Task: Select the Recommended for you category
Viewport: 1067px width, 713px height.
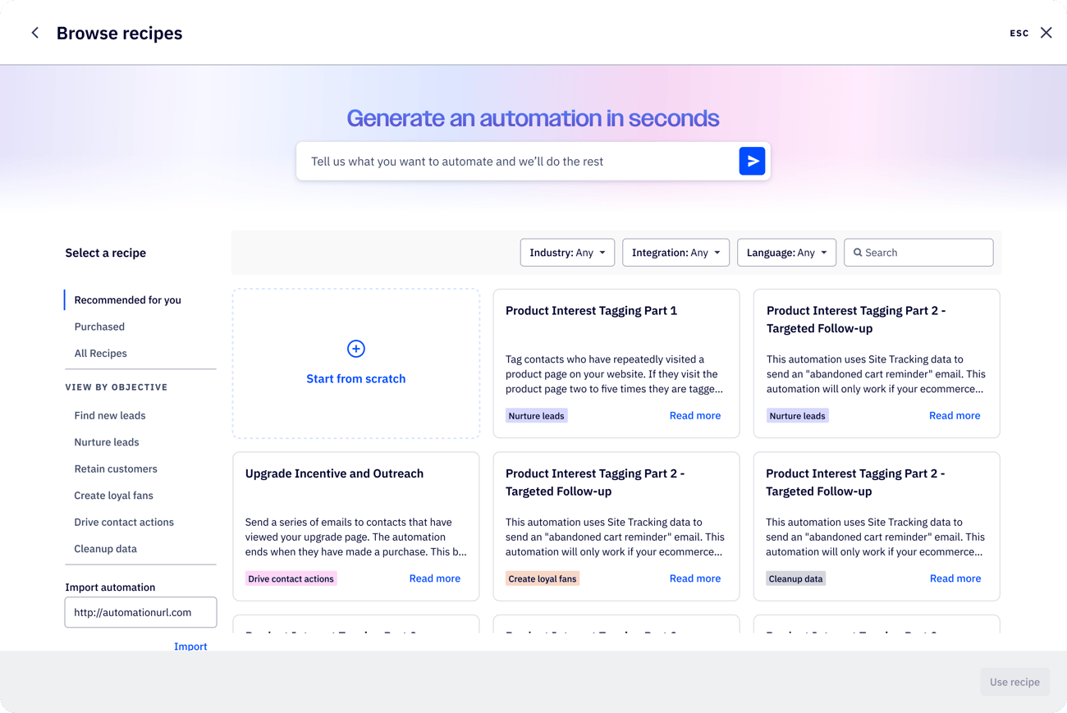Action: click(127, 299)
